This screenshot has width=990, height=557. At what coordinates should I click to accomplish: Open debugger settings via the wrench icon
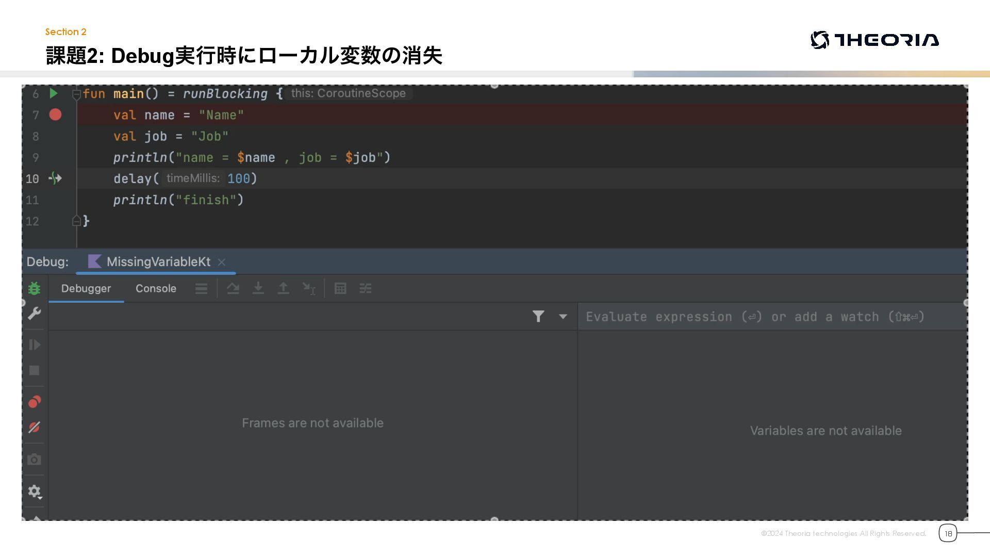(x=34, y=313)
